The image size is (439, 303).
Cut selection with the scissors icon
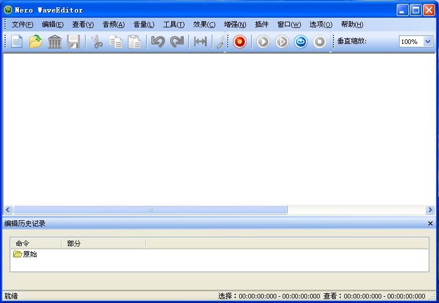[97, 42]
